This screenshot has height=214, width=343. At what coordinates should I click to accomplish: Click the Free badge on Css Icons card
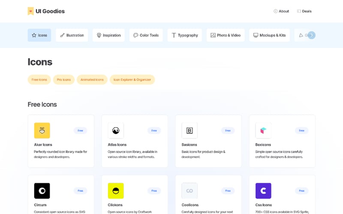tap(302, 191)
